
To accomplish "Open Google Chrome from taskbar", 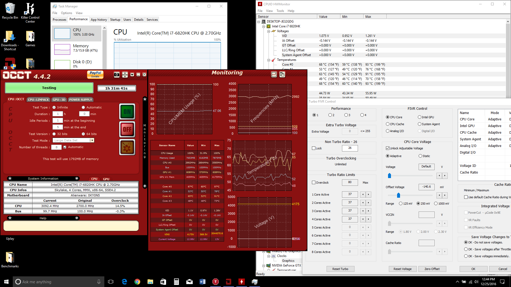I will click(137, 282).
